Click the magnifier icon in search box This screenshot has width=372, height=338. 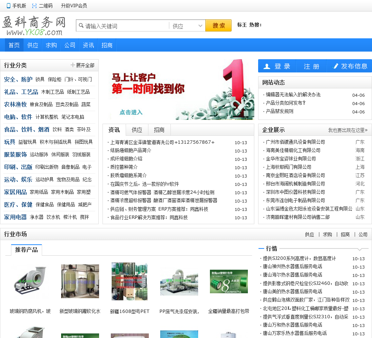81,26
